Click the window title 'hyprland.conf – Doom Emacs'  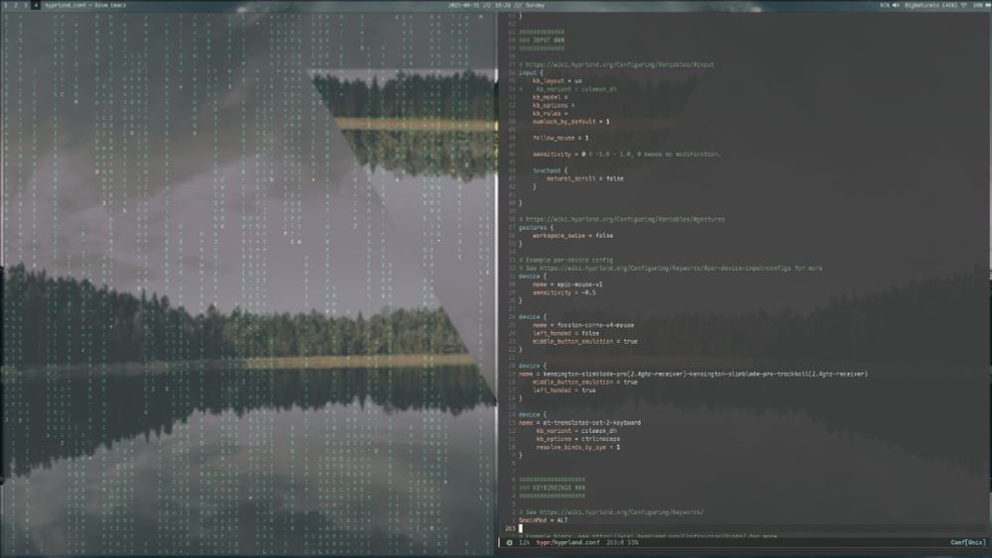(85, 5)
